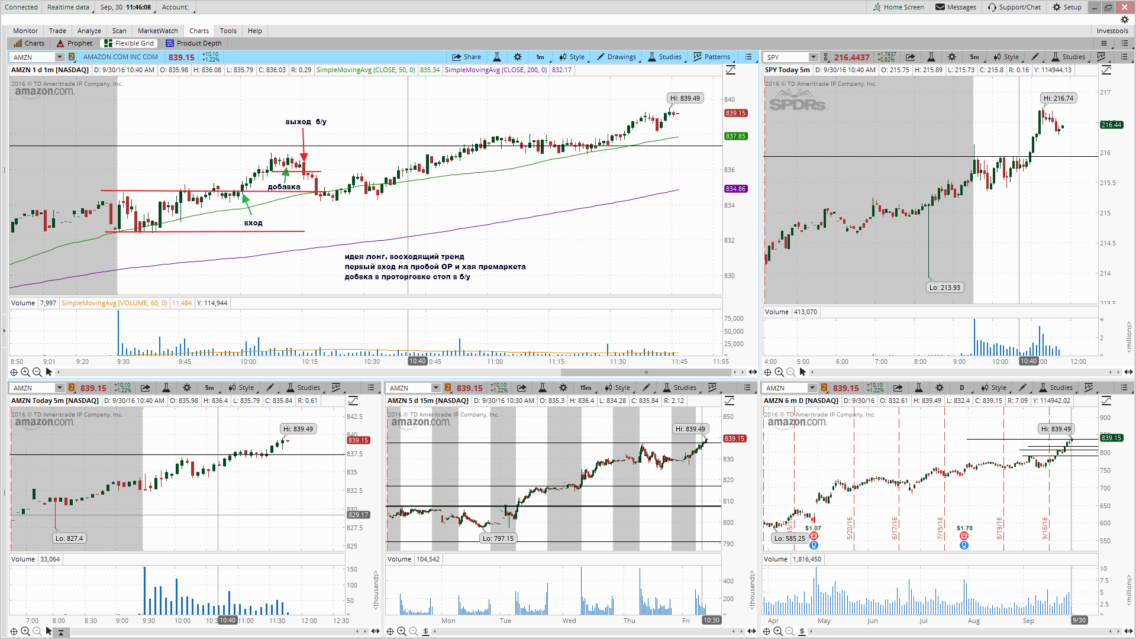Screen dimensions: 1136x639
Task: Zoom in on SPY chart
Action: [x=779, y=372]
